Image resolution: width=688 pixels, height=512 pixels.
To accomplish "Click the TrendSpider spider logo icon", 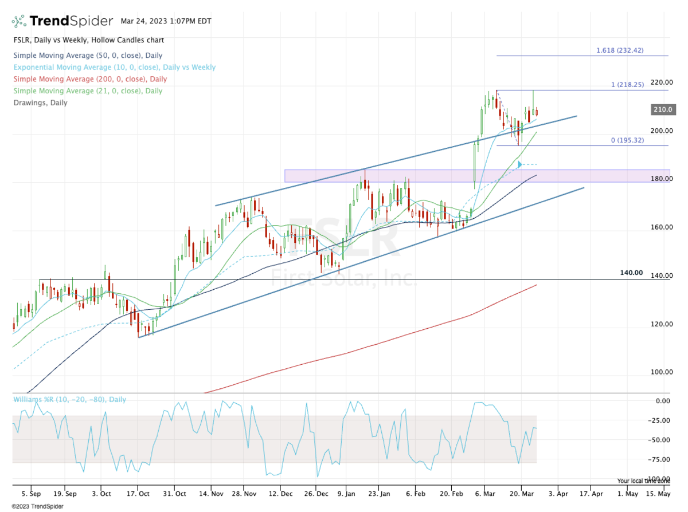I will 19,22.
